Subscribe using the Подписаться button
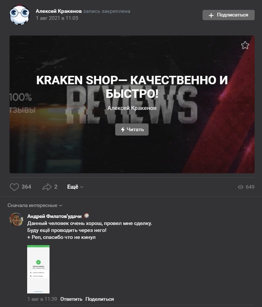This screenshot has width=262, height=307. pos(229,15)
